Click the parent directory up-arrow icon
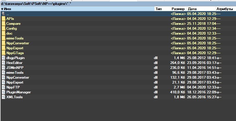Image resolution: width=236 pixels, height=121 pixels. click(x=3, y=14)
